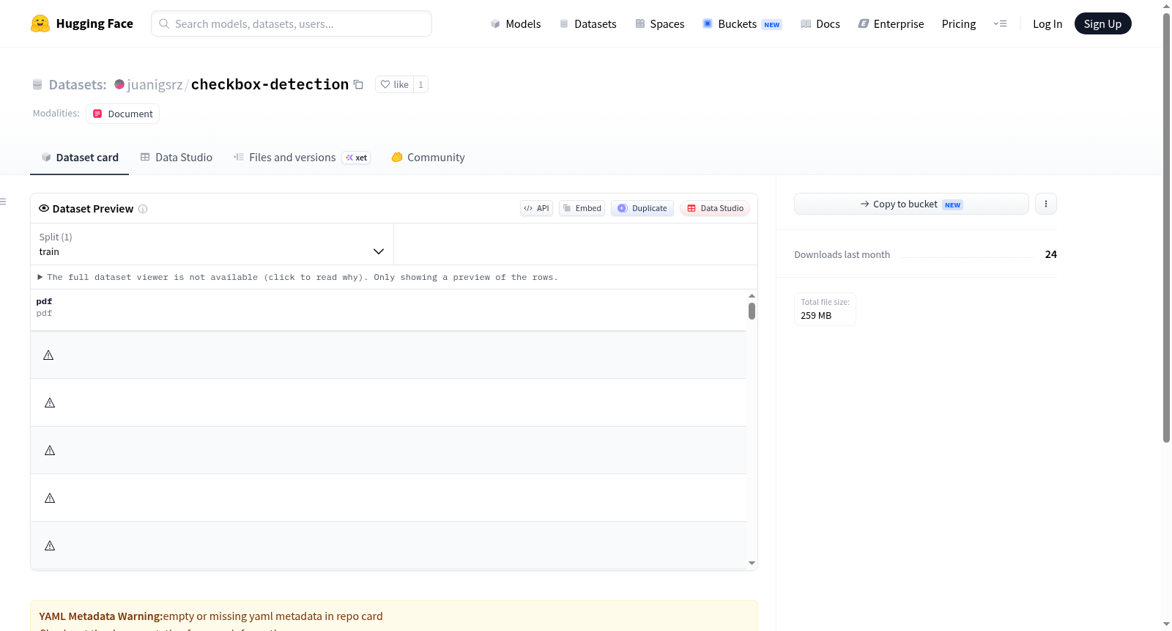Click the first row's warning icon

pyautogui.click(x=48, y=355)
